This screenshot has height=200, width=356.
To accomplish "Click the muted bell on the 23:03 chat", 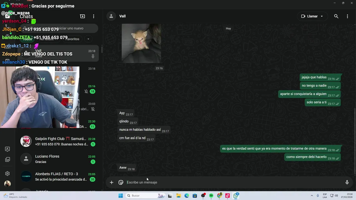I will pos(93,109).
